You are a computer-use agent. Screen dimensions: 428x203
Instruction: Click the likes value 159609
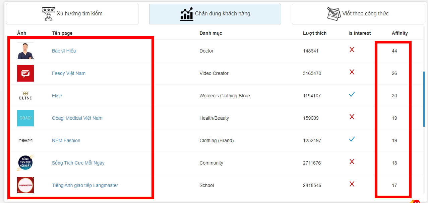click(311, 118)
